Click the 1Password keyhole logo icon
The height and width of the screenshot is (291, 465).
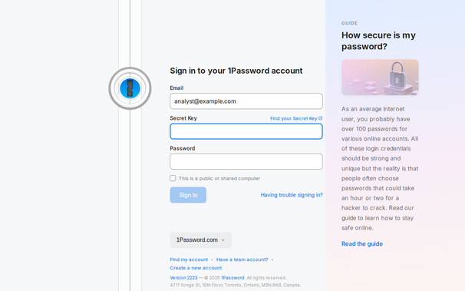point(130,88)
